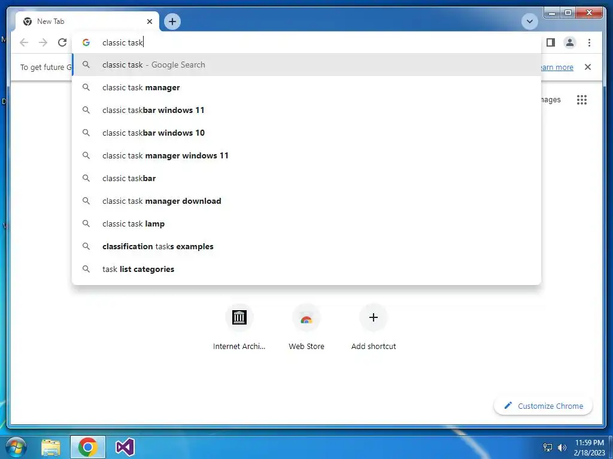Pick 'classic task manager download' suggestion
The image size is (613, 459).
[x=307, y=201]
